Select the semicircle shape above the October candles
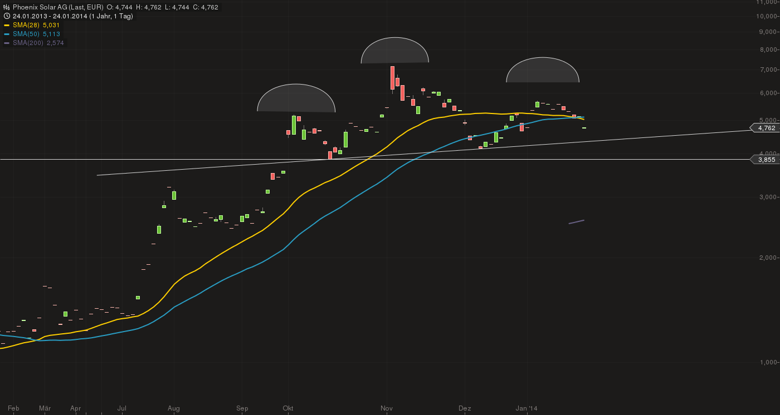Viewport: 780px width, 415px height. pyautogui.click(x=296, y=98)
